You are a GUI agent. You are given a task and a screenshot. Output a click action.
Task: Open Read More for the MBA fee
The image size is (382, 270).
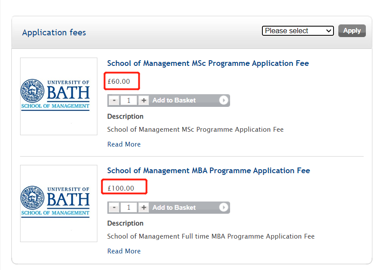(x=124, y=251)
